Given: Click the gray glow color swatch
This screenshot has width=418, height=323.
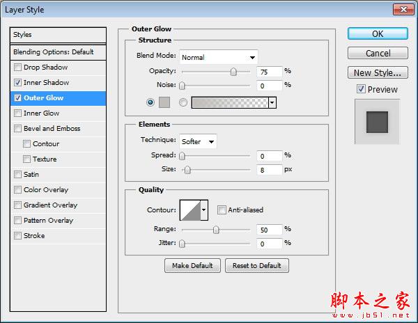Looking at the screenshot, I should tap(164, 102).
